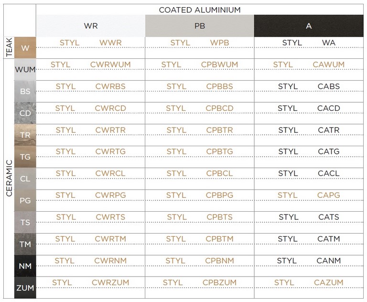Click the black A aluminium header
The image size is (367, 302).
(309, 26)
